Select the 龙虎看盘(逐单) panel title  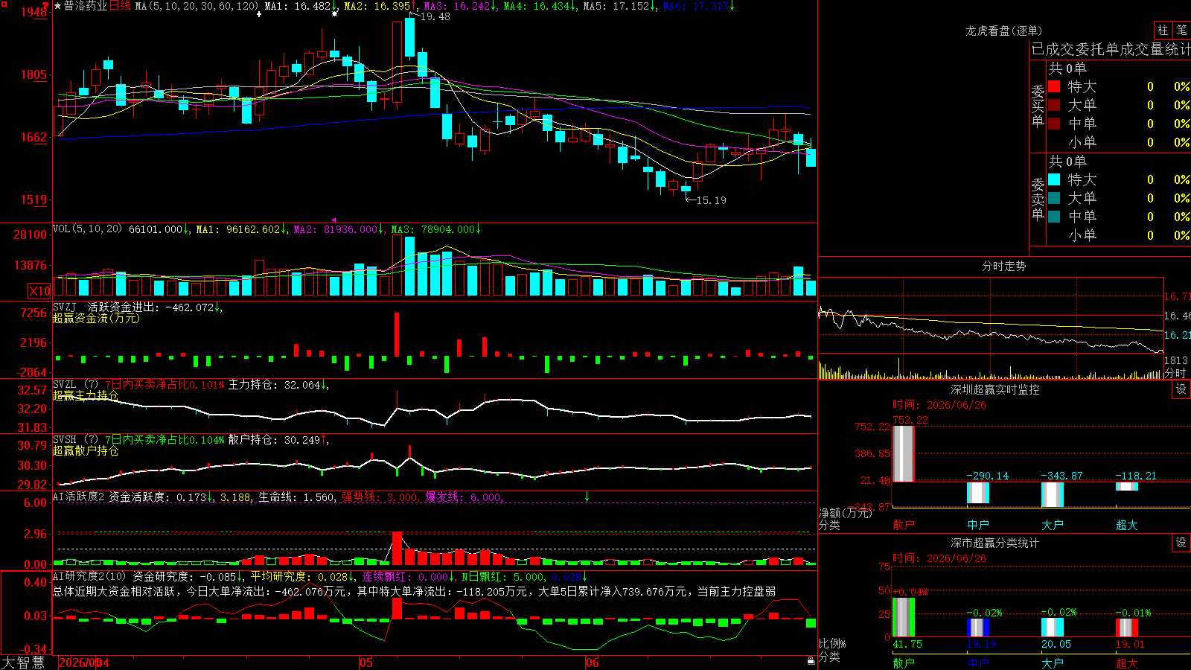[x=1003, y=31]
